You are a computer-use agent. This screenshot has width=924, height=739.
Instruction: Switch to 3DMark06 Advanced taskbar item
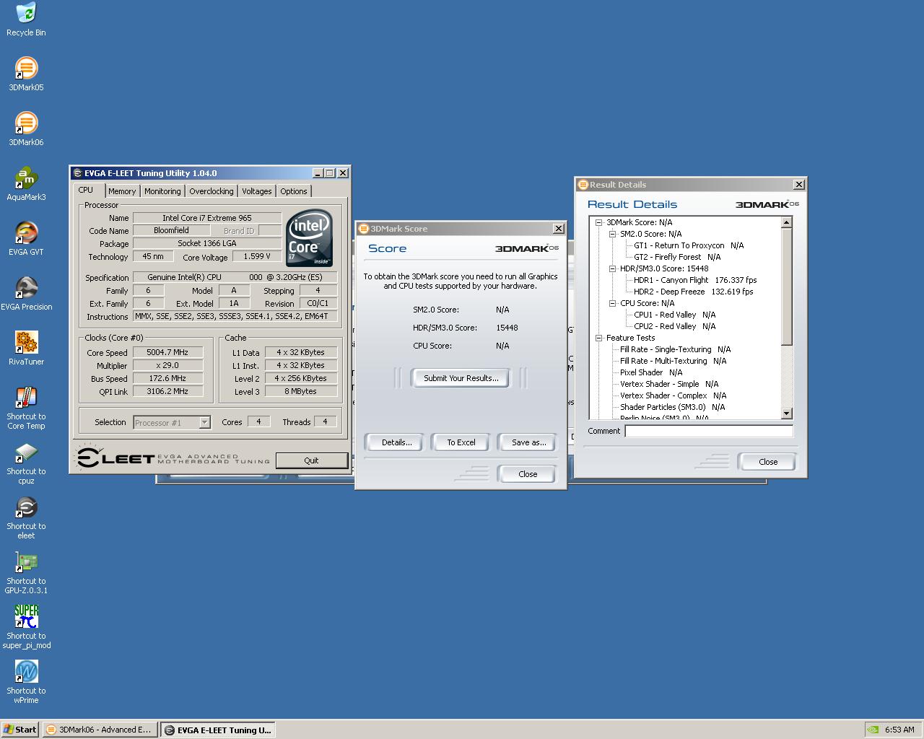point(100,729)
